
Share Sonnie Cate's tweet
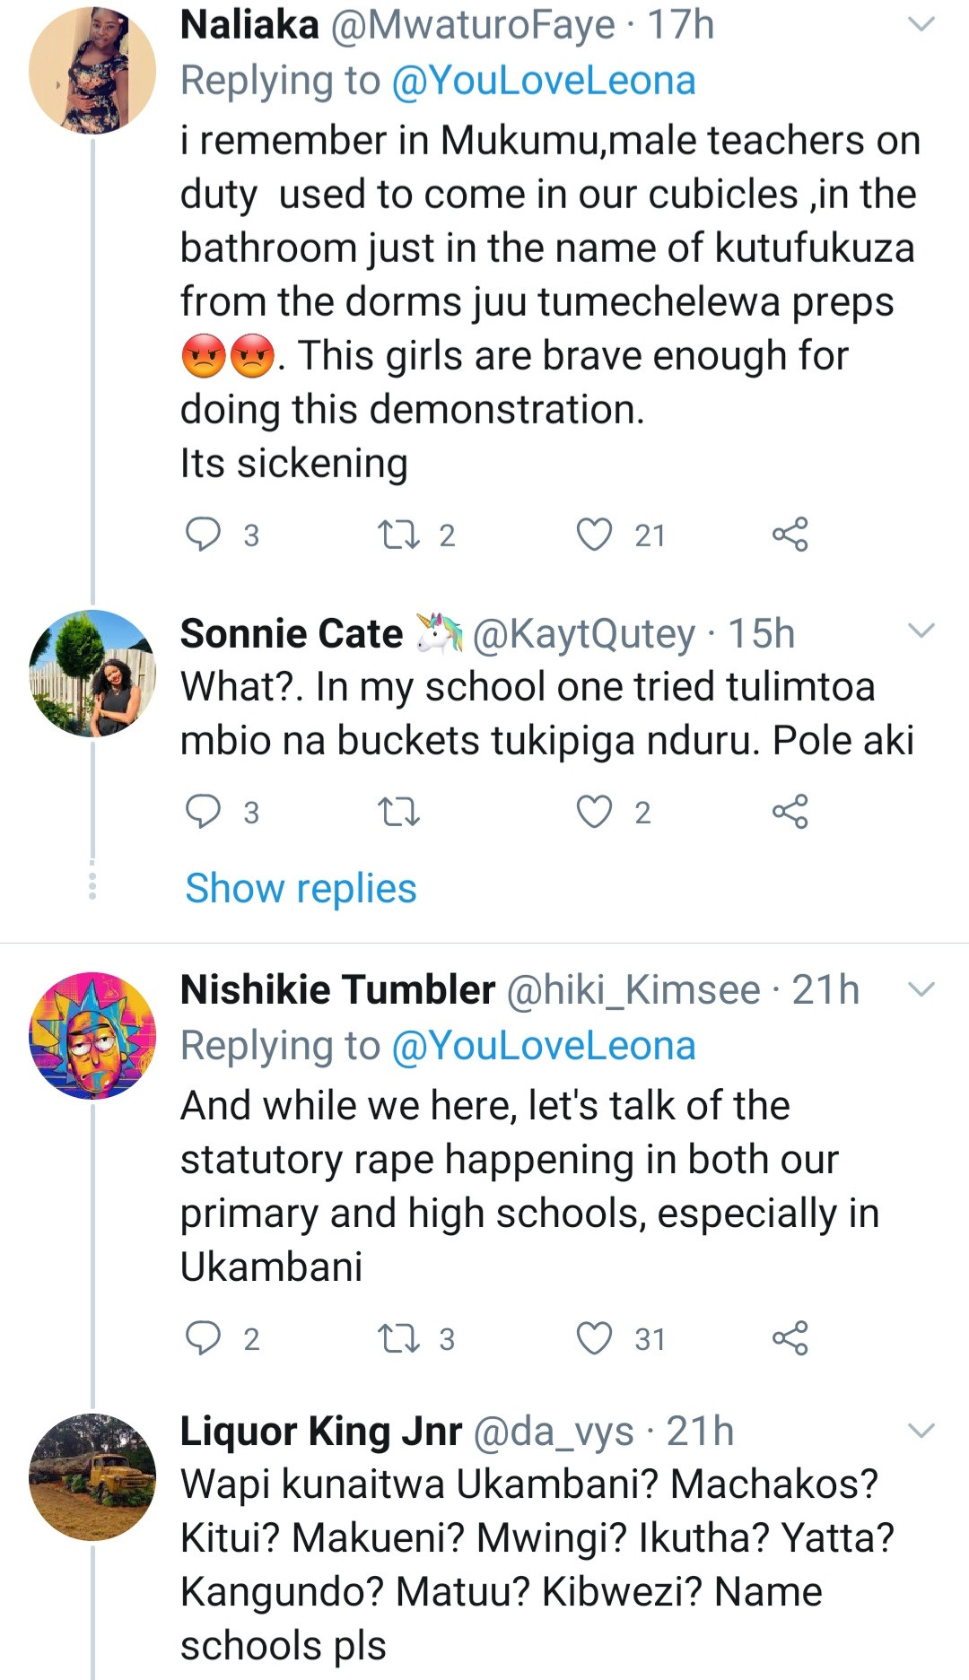click(x=790, y=812)
